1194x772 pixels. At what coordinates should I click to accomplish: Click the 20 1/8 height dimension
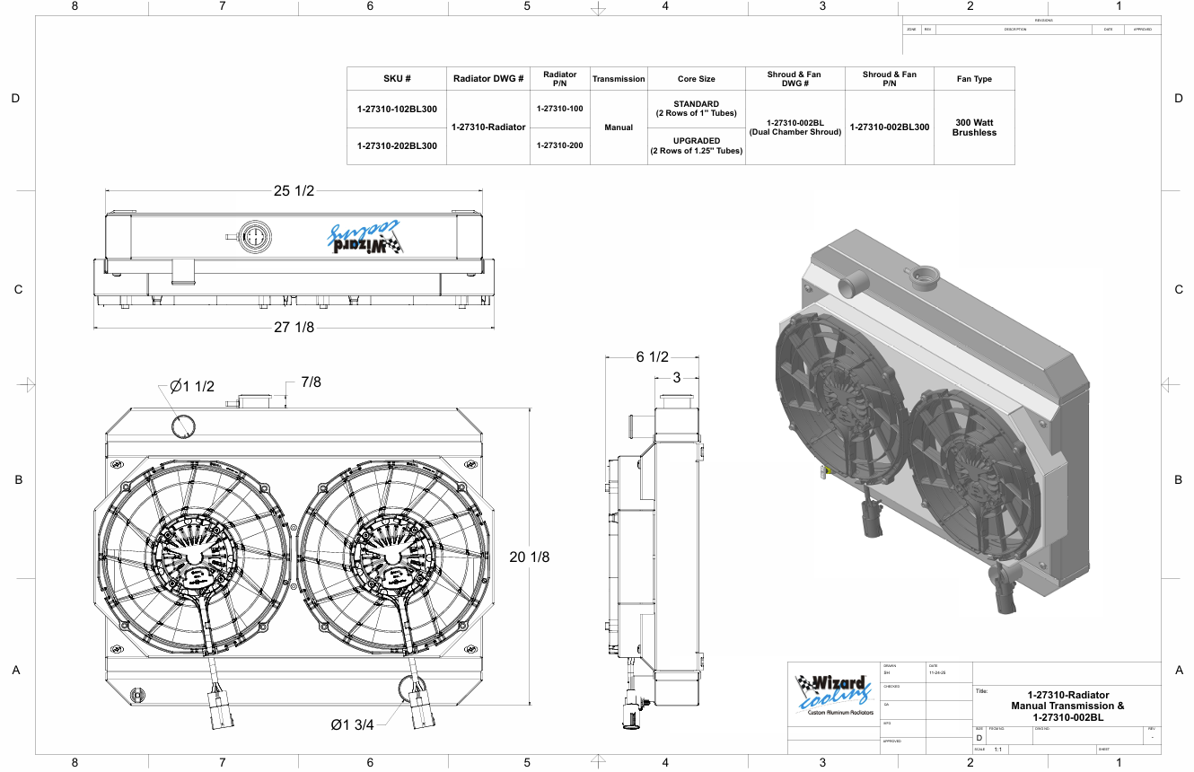529,557
